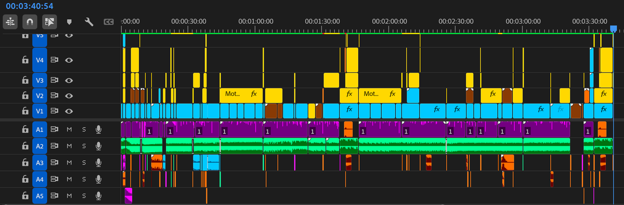Hide track V1 output with eye icon

pyautogui.click(x=69, y=111)
